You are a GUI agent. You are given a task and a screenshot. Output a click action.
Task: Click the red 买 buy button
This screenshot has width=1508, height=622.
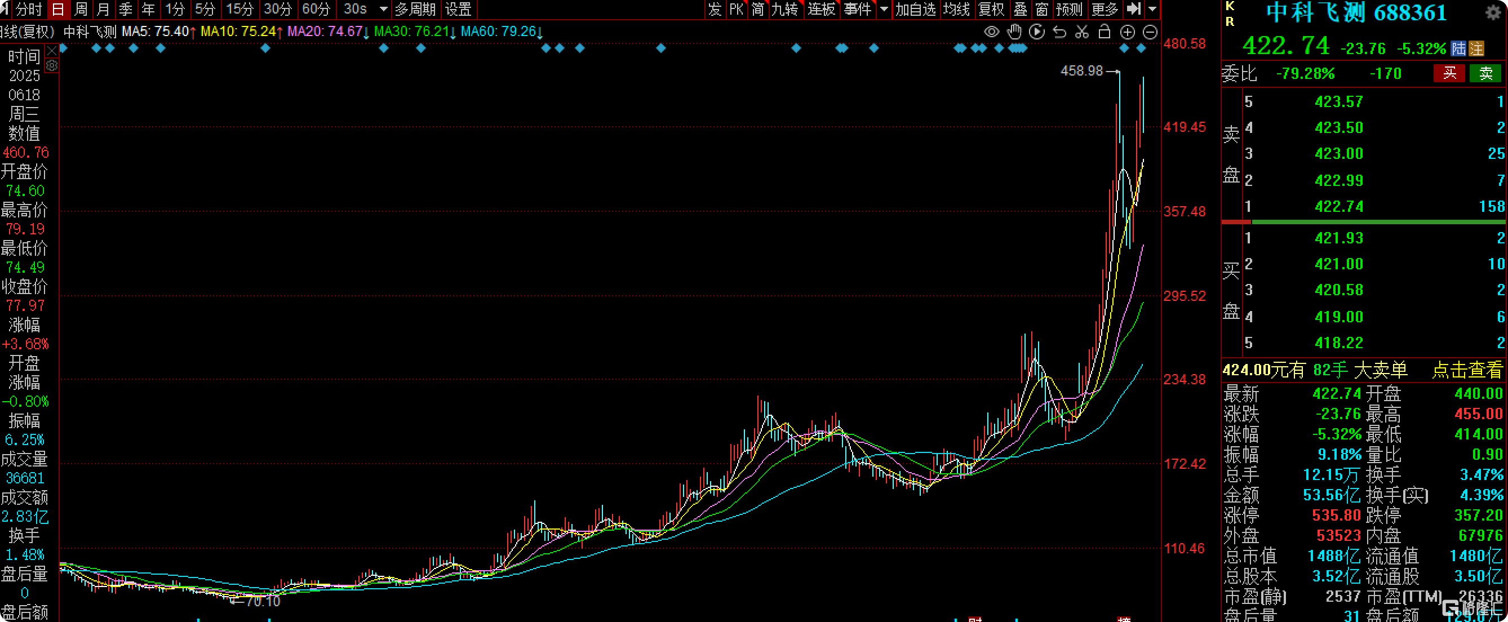click(1449, 73)
